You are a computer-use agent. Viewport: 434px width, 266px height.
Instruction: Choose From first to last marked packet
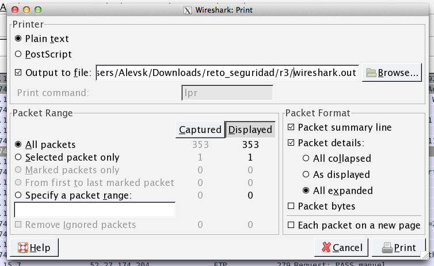[x=18, y=183]
